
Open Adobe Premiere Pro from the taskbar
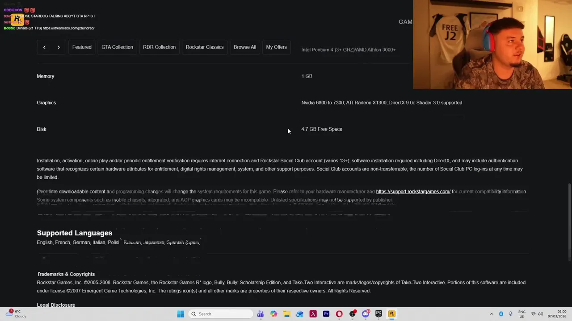click(x=326, y=314)
